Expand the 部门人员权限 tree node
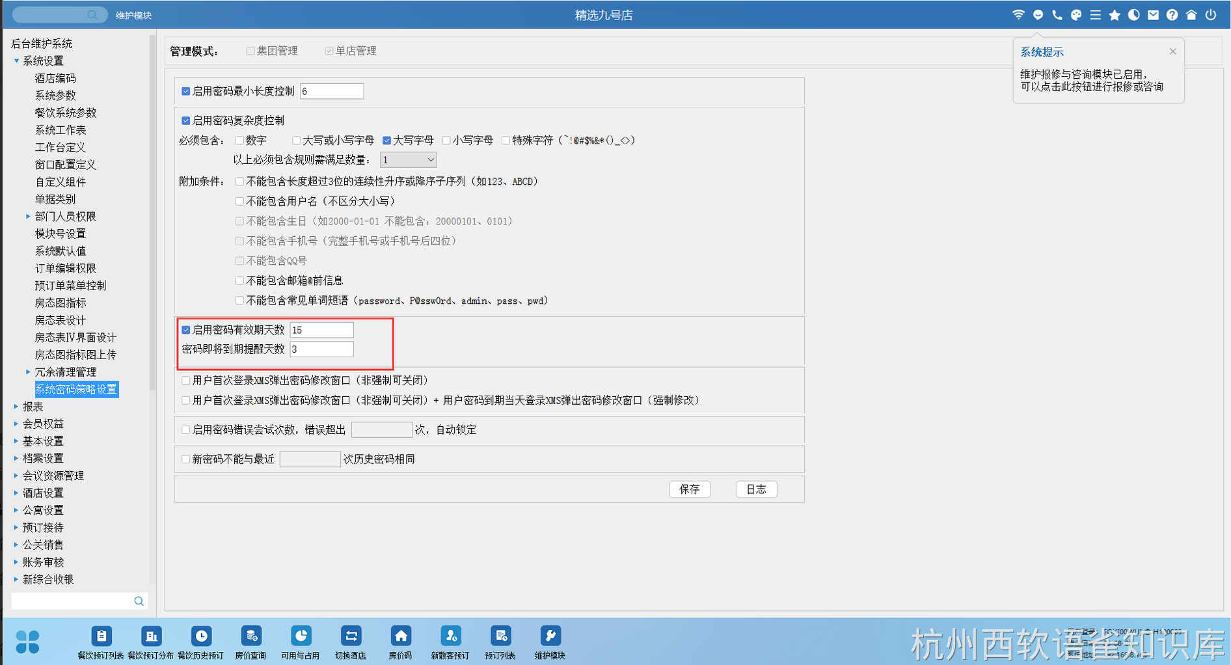Viewport: 1231px width, 665px height. tap(28, 217)
